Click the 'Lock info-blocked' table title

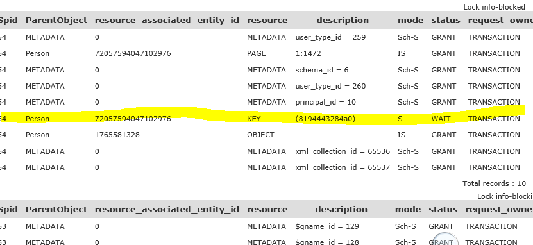(x=495, y=7)
